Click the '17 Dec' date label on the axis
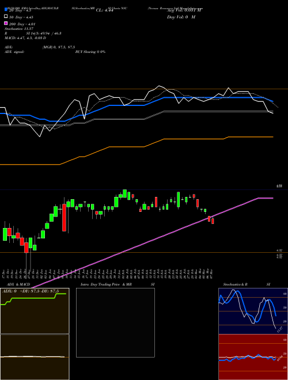The image size is (288, 380). (5, 274)
